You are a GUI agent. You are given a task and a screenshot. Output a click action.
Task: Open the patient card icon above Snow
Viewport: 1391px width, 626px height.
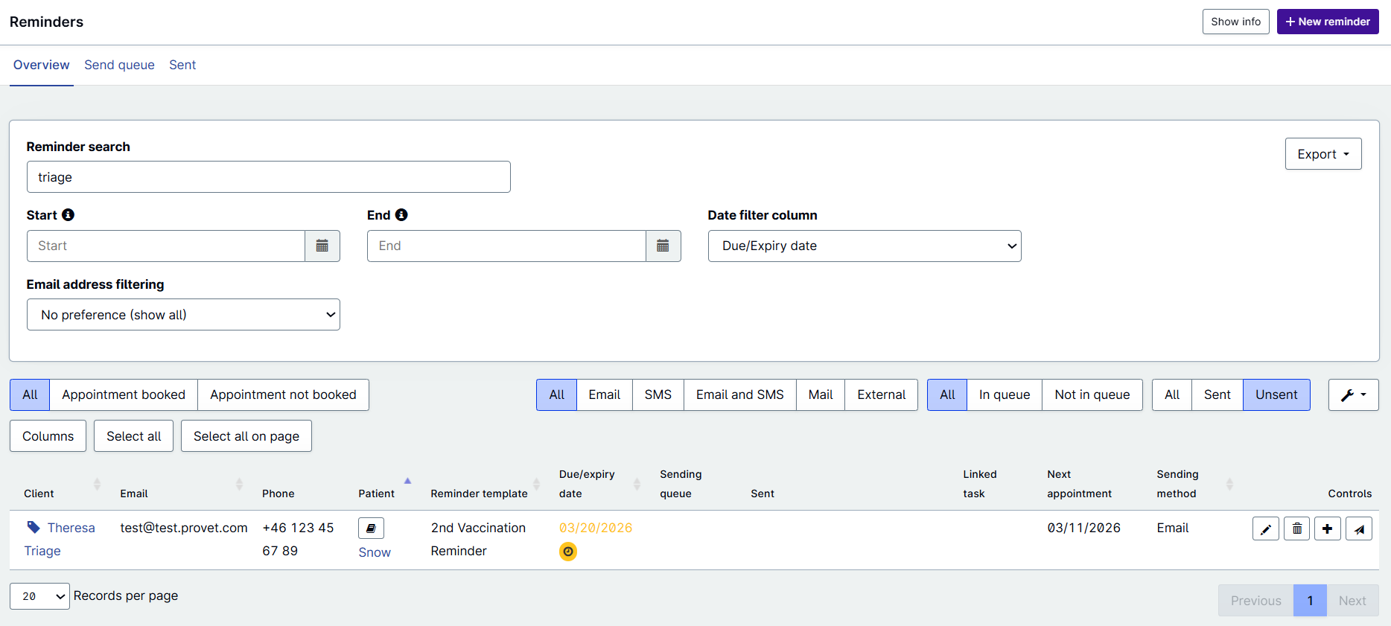pos(371,528)
